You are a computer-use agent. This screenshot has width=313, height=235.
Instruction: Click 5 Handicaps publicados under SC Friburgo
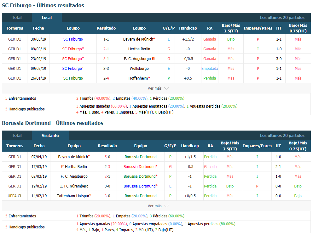[25, 109]
